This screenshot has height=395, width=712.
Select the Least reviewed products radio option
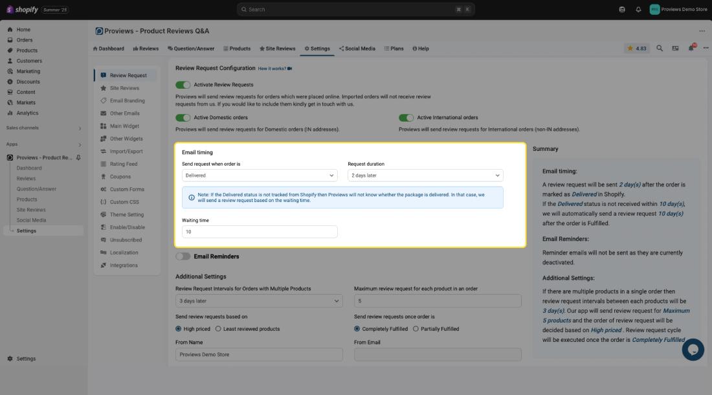[x=218, y=329]
